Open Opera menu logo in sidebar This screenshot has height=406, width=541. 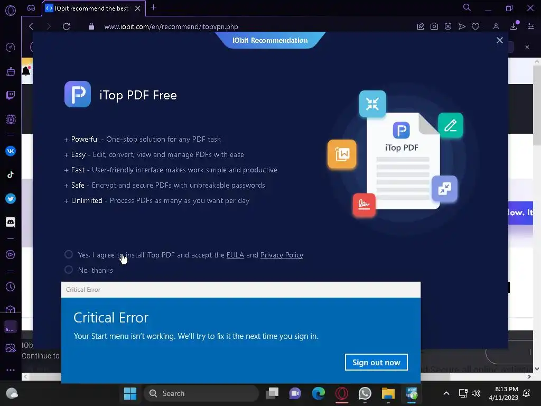tap(11, 11)
